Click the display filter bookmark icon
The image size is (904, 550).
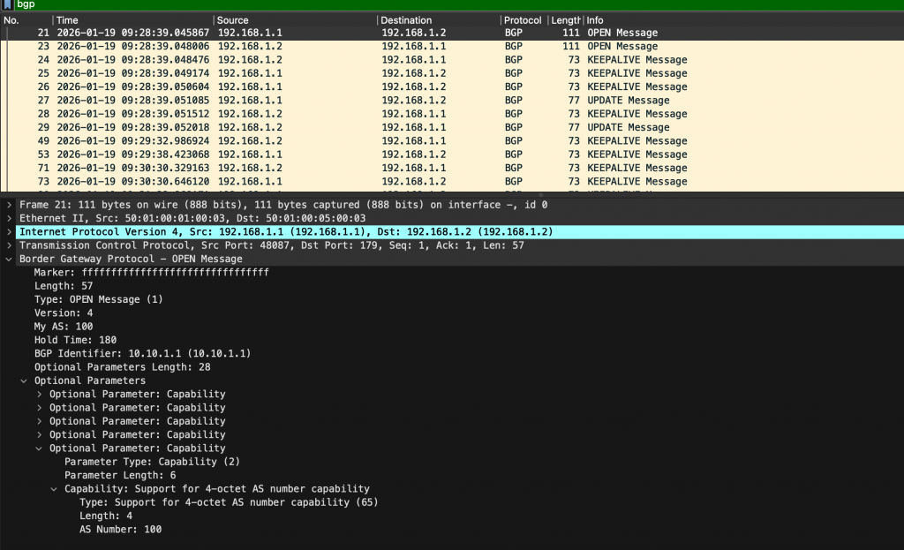click(x=7, y=4)
